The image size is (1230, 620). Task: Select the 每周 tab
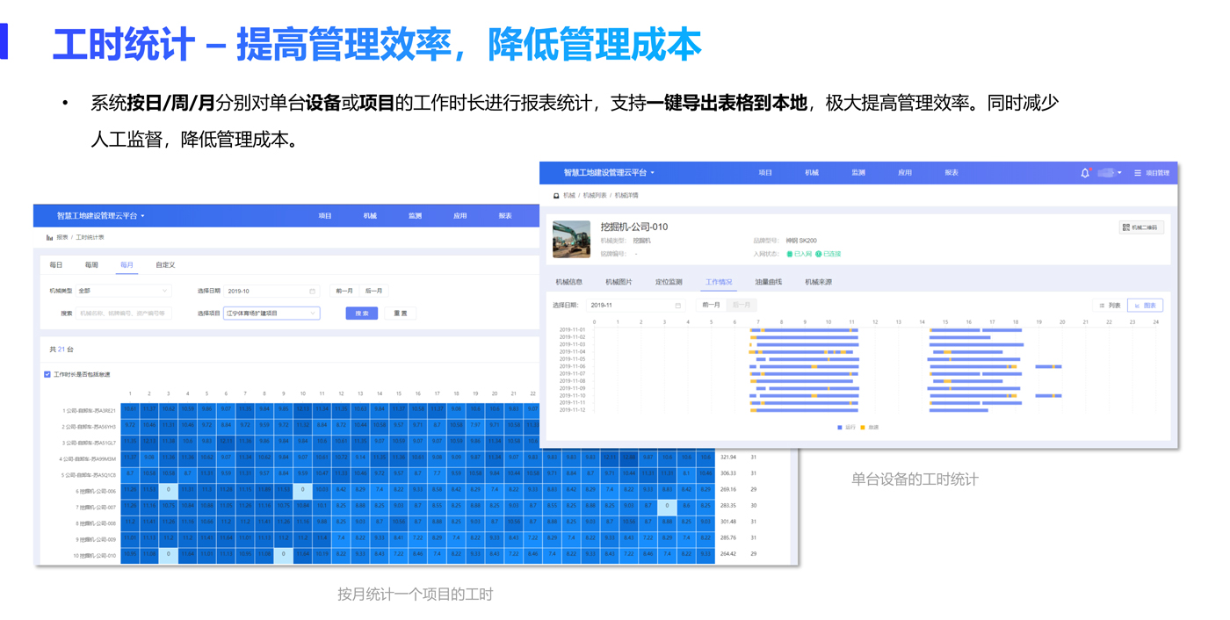click(x=91, y=264)
